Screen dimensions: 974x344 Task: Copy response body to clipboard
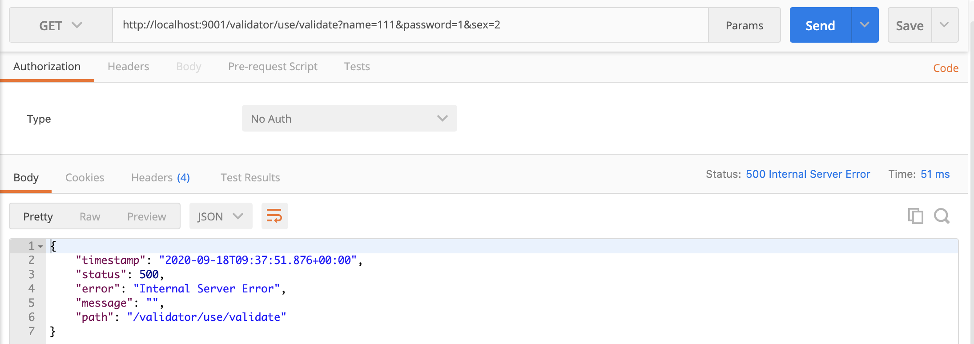pyautogui.click(x=915, y=216)
